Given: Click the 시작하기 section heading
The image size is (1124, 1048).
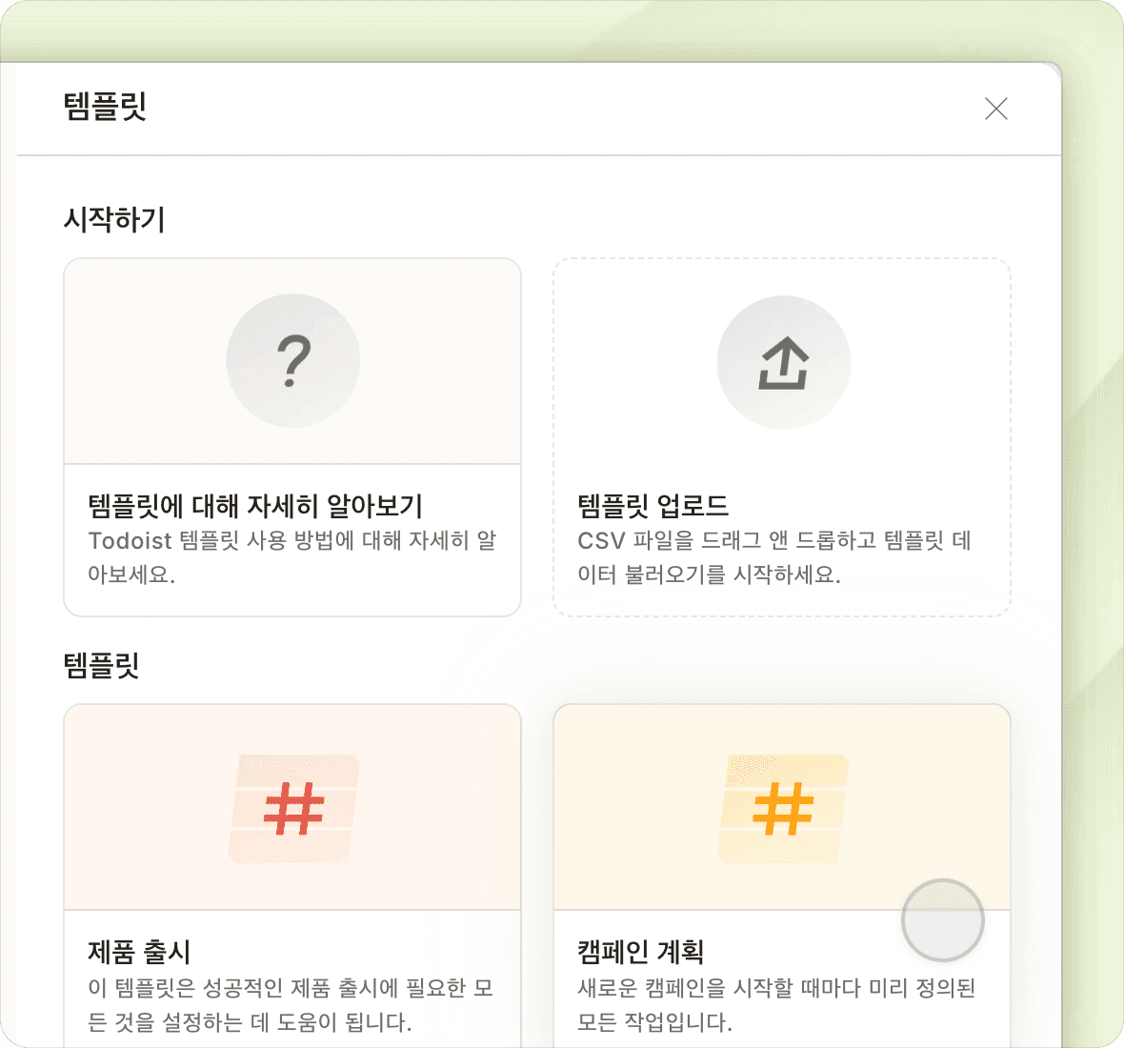Looking at the screenshot, I should (x=114, y=220).
